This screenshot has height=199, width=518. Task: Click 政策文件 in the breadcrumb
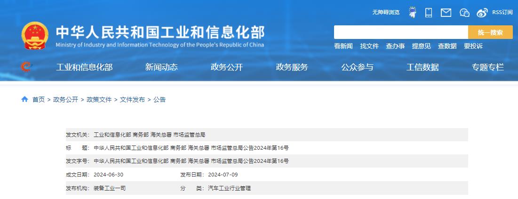[x=99, y=99]
